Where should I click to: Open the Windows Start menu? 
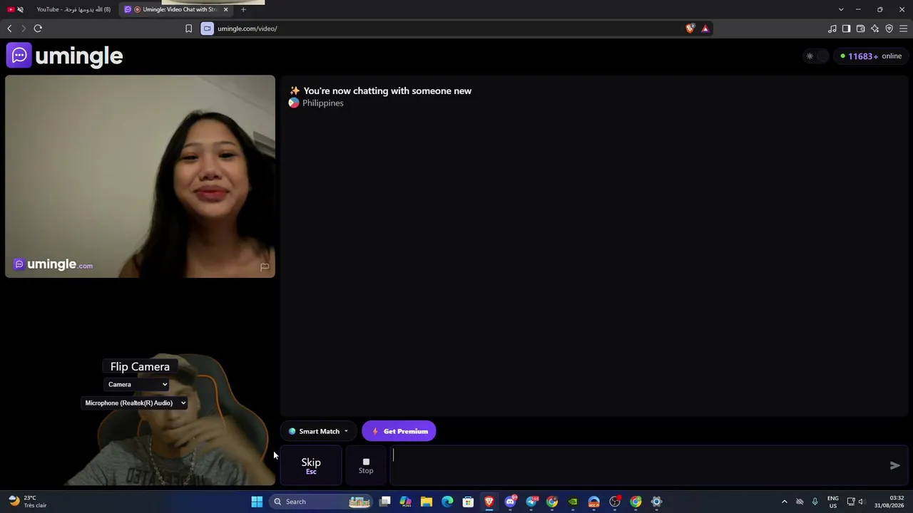pyautogui.click(x=257, y=502)
